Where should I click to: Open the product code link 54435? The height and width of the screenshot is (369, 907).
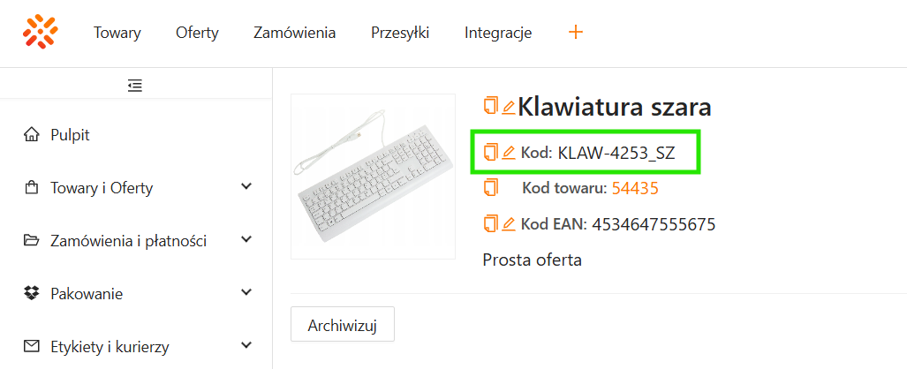click(635, 188)
